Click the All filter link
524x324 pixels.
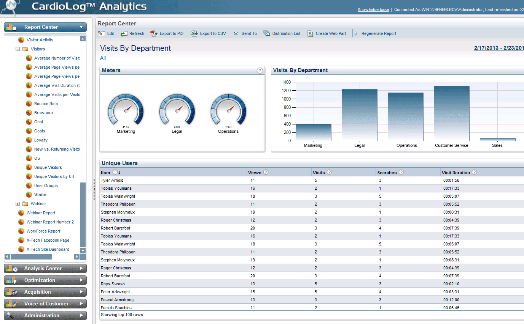point(103,58)
